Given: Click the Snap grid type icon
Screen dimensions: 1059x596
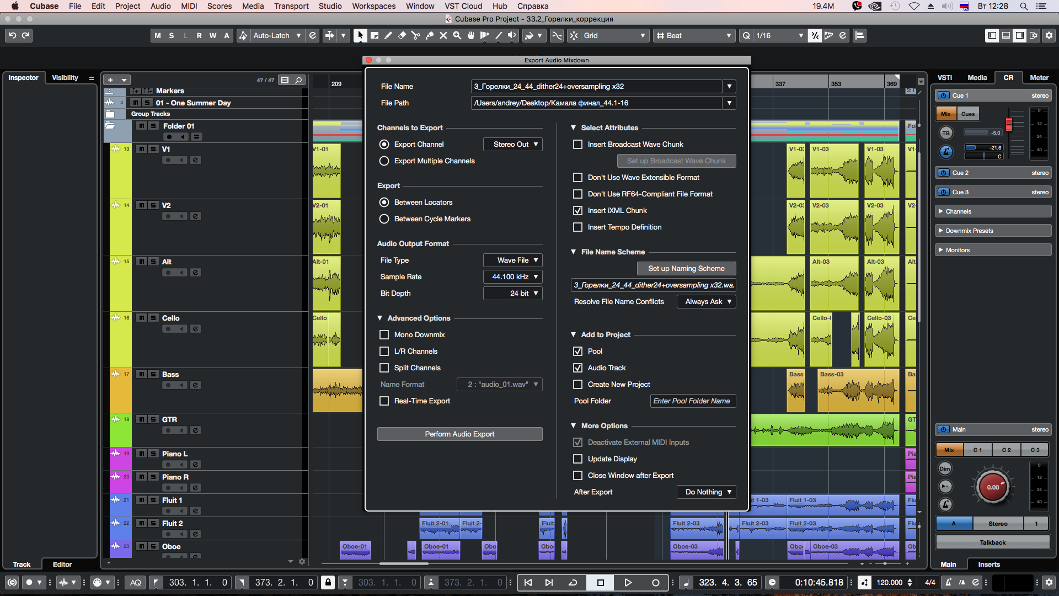Looking at the screenshot, I should coord(574,35).
